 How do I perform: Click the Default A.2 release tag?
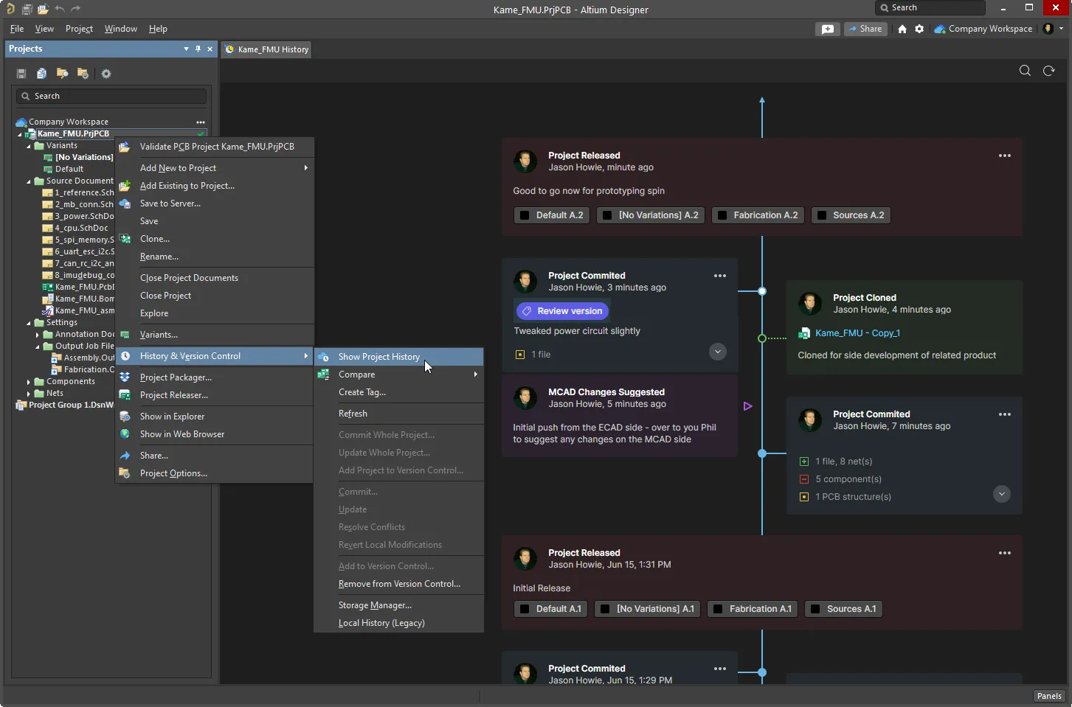click(x=552, y=215)
